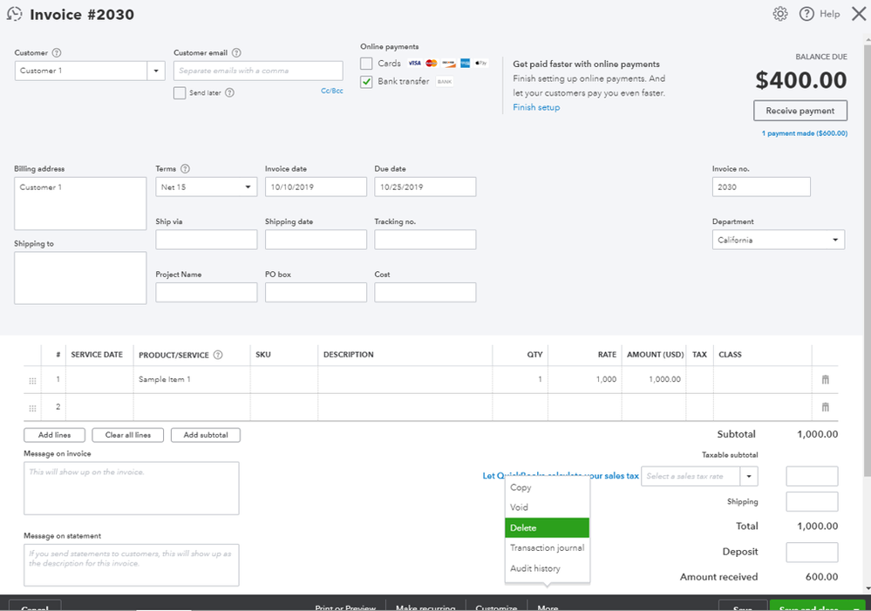The height and width of the screenshot is (611, 871).
Task: Click the Clear all lines button
Action: point(128,435)
